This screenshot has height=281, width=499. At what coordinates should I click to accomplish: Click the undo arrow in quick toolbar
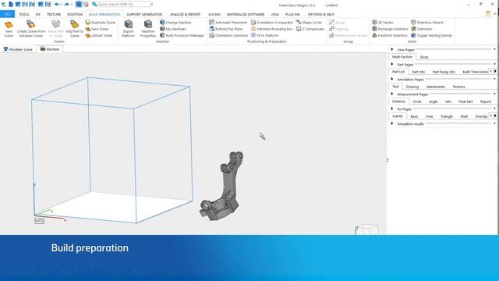(57, 5)
